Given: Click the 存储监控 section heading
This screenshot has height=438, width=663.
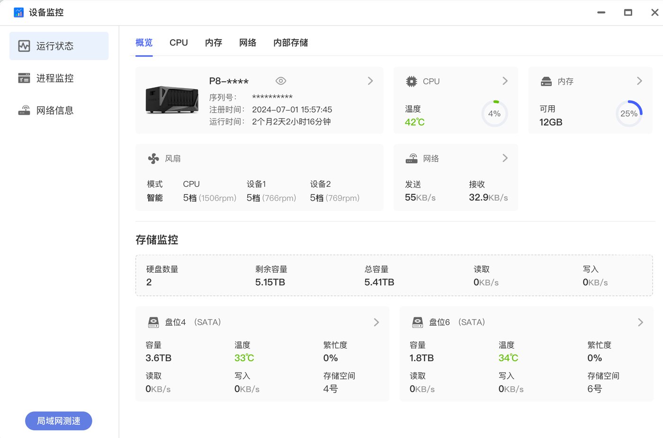Looking at the screenshot, I should (157, 240).
